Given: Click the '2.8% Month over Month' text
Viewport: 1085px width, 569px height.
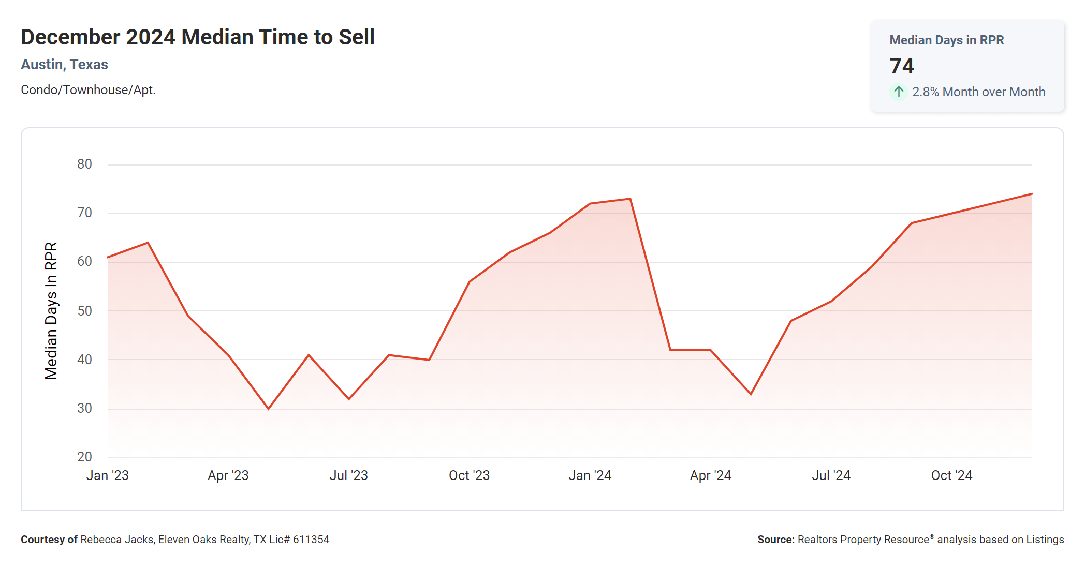Looking at the screenshot, I should (x=978, y=92).
